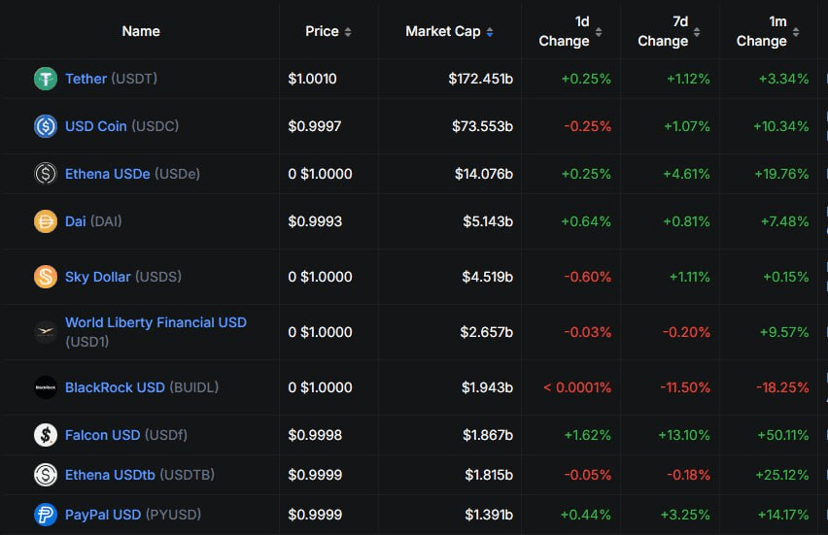828x535 pixels.
Task: Click the Tether coin logo icon
Action: tap(46, 79)
